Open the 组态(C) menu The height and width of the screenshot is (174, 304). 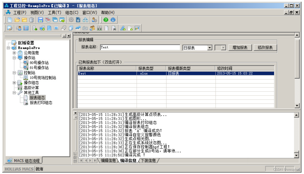72,13
